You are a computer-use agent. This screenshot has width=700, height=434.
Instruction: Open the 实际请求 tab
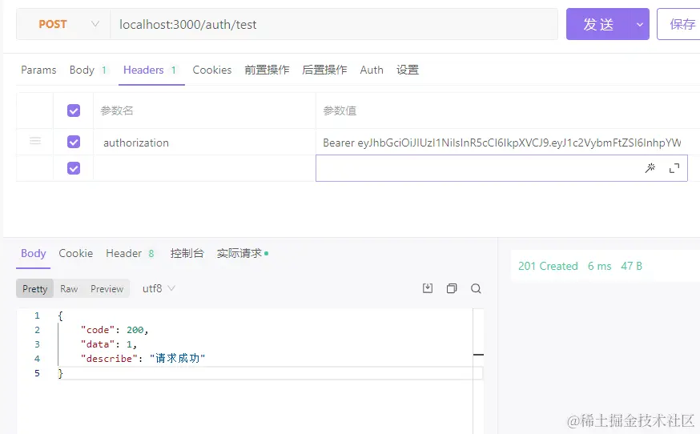click(x=243, y=253)
